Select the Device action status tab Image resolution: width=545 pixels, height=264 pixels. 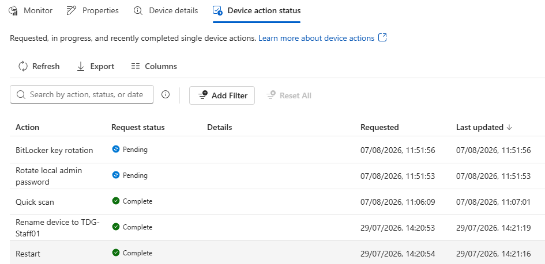click(257, 11)
